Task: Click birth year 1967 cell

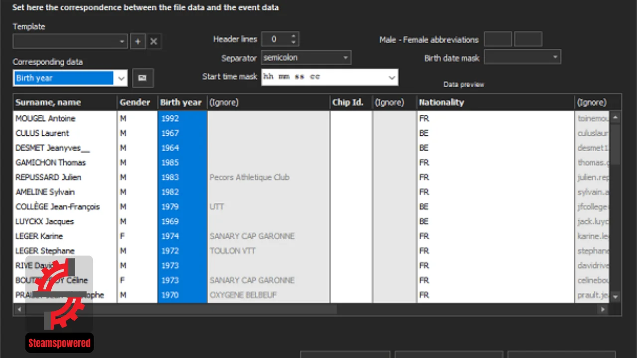Action: 182,133
